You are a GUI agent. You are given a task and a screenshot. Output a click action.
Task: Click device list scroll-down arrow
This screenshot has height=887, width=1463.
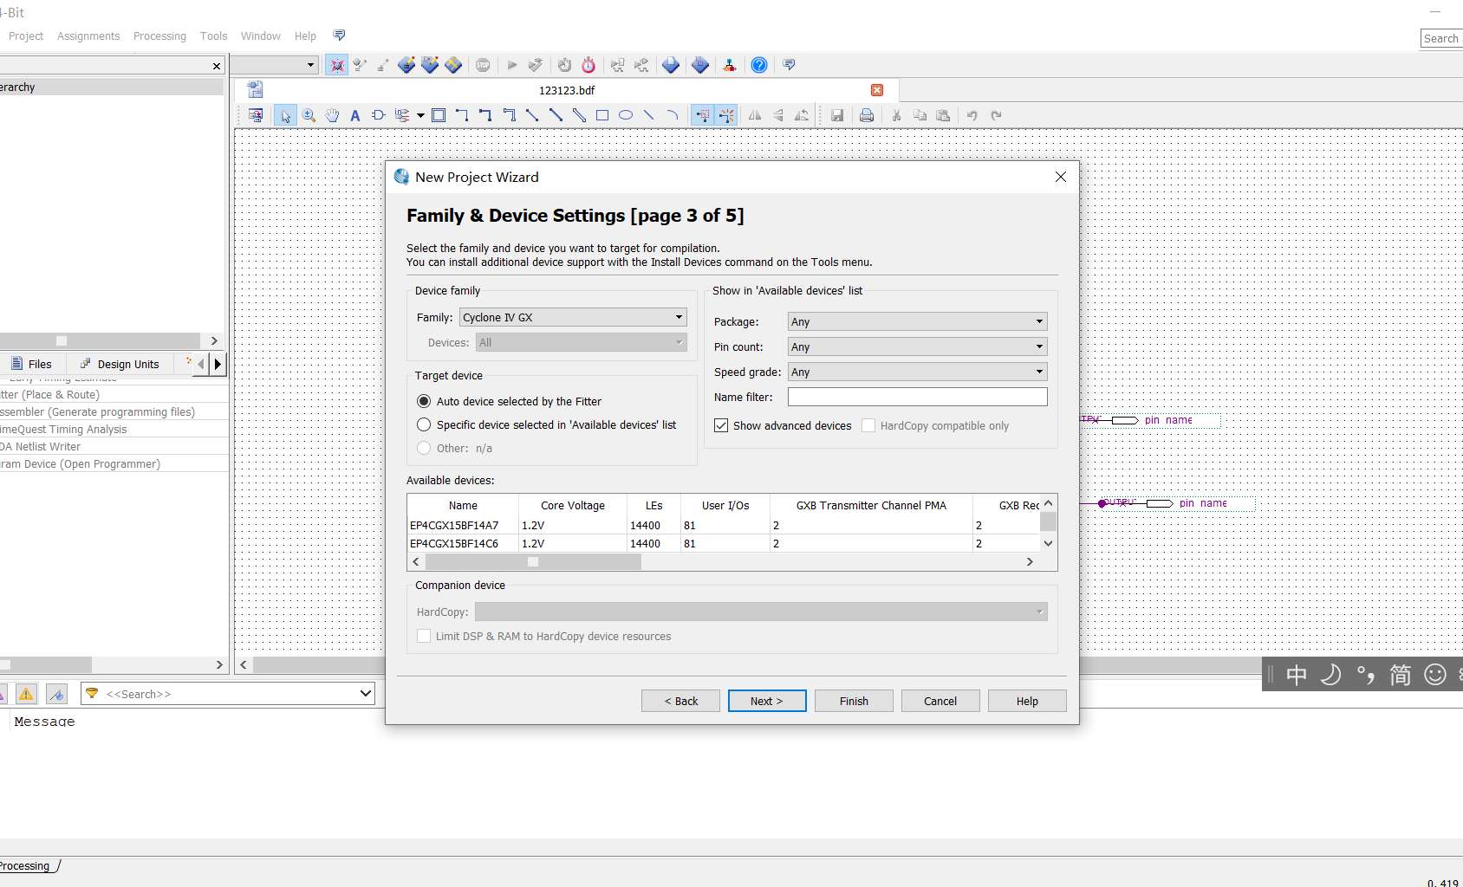tap(1048, 544)
